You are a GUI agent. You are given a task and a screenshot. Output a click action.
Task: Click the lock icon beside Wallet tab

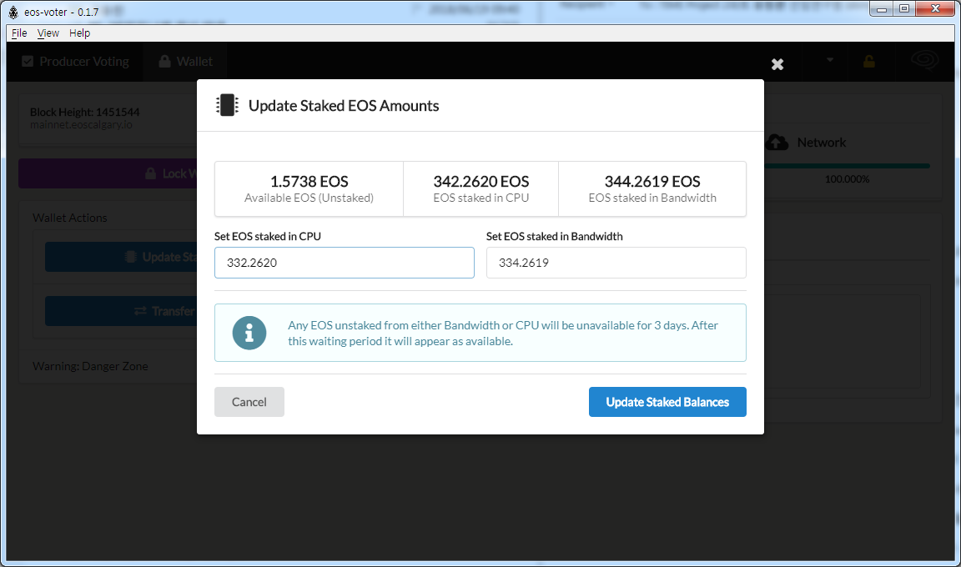click(x=164, y=61)
